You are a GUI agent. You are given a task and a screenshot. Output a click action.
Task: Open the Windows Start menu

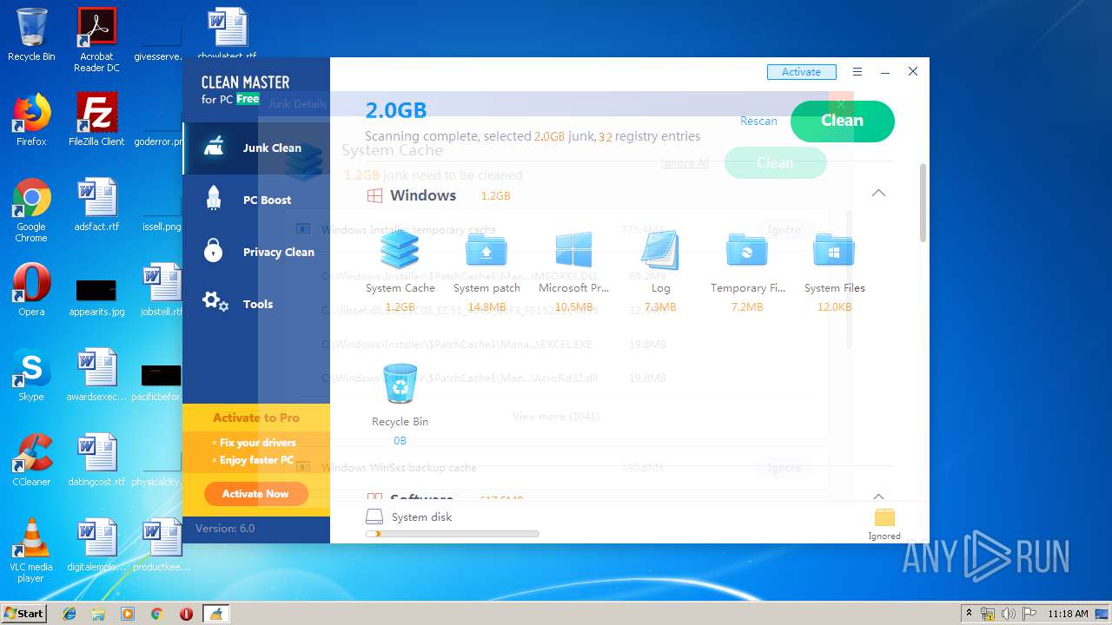pos(23,613)
